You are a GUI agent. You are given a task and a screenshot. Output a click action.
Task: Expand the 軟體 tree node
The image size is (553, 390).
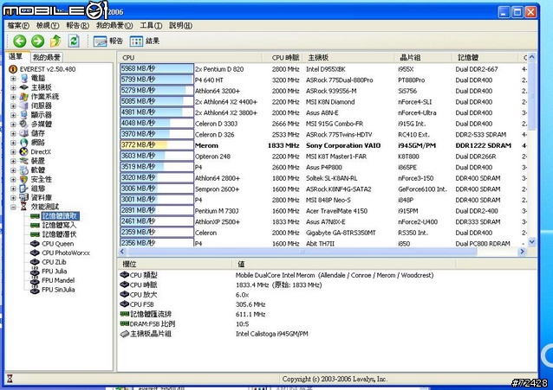pos(13,170)
